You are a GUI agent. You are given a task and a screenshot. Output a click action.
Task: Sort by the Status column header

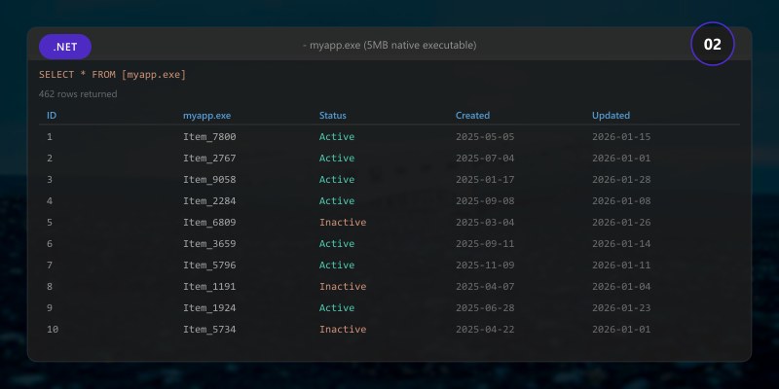(x=332, y=115)
